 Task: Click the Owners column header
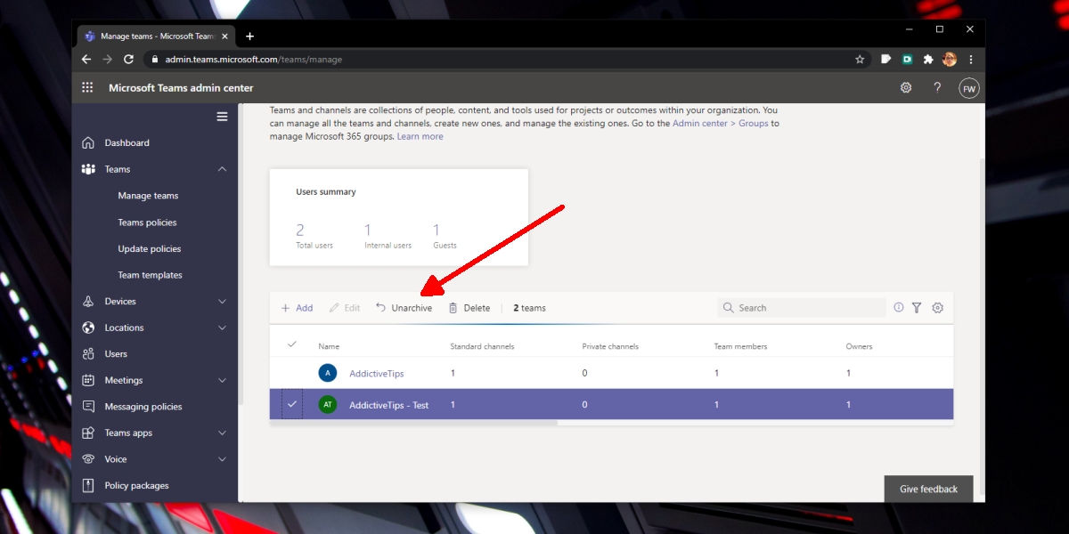859,346
